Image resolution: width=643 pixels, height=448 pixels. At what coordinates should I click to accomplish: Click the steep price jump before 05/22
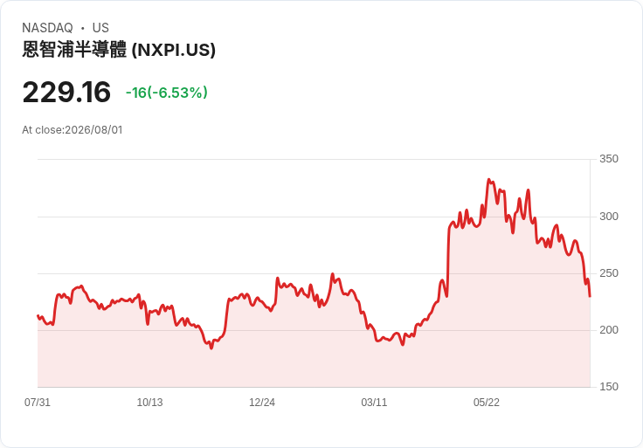click(x=448, y=260)
